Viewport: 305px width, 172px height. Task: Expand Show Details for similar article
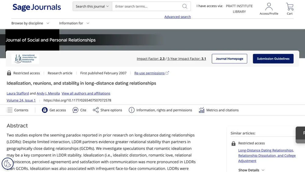click(x=251, y=170)
